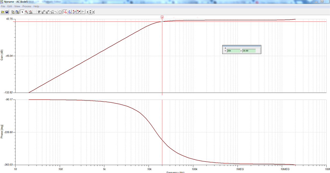Click the -45.04 gain axis value
Image resolution: width=330 pixels, height=173 pixels.
(9, 56)
